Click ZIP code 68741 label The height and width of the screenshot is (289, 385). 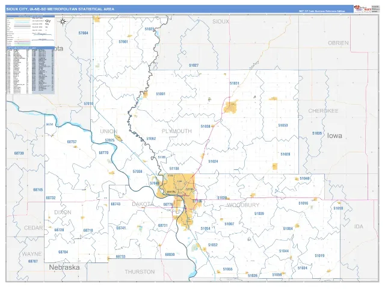(x=121, y=228)
